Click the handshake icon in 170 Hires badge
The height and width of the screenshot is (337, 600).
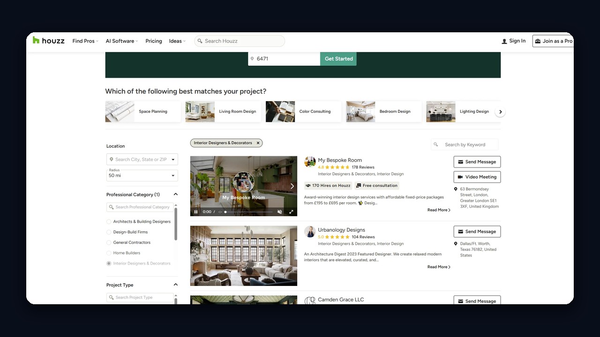click(x=308, y=185)
